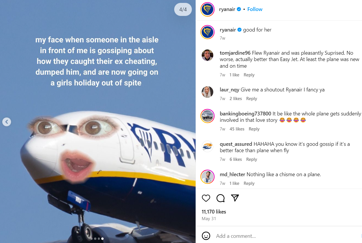Screen dimensions: 362x243
Task: Open comments via the speech bubble icon
Action: (x=220, y=198)
